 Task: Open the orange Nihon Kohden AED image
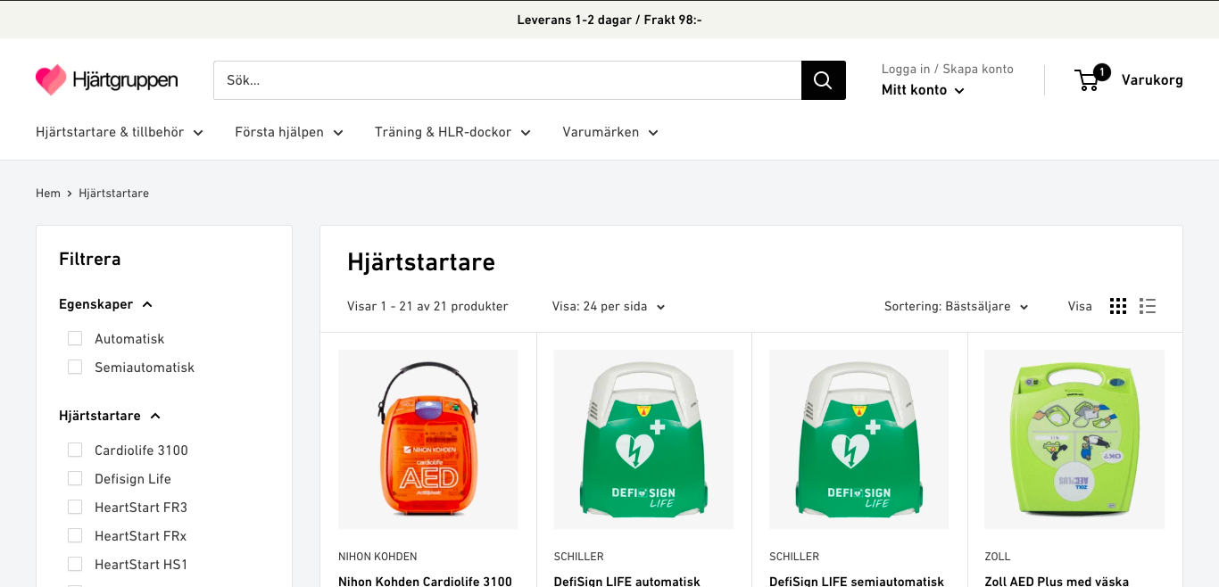coord(428,439)
